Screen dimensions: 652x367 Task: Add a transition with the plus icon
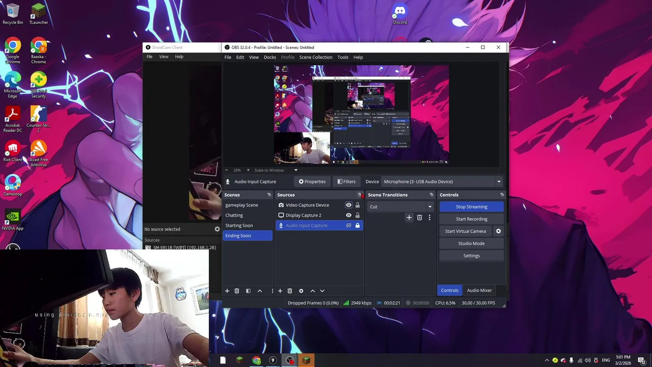[409, 218]
